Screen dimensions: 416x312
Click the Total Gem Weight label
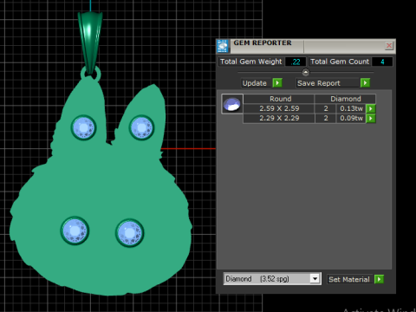click(250, 62)
